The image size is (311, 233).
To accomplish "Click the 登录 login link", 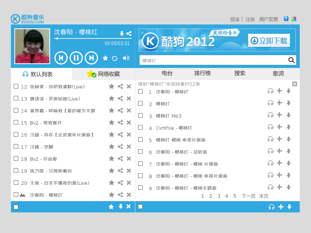I will (235, 19).
